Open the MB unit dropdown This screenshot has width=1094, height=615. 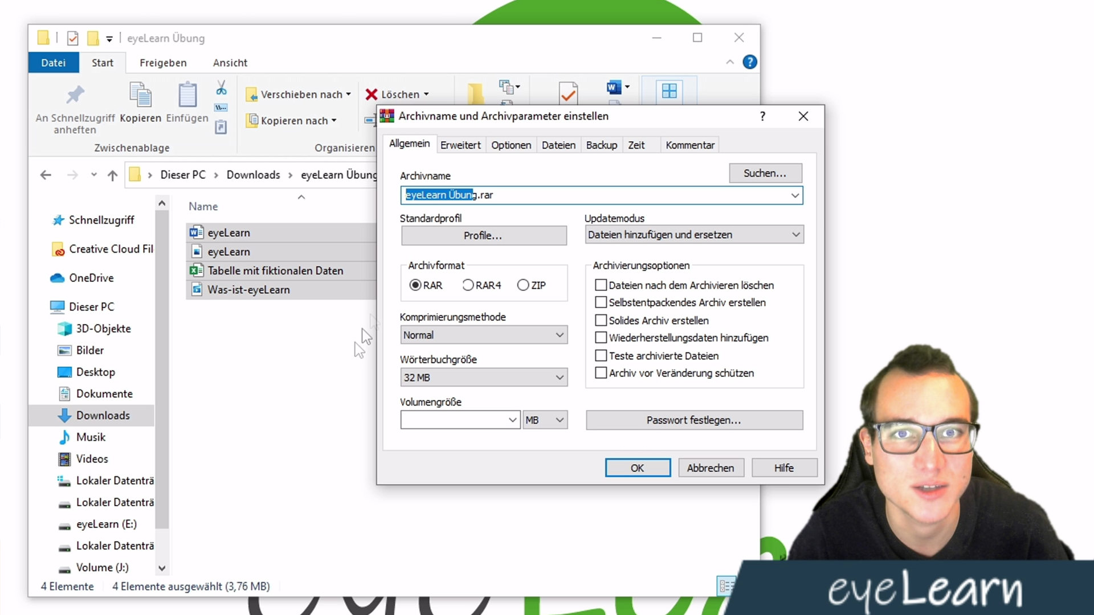[545, 420]
